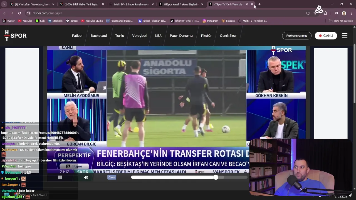Open the Chrome profile avatar
Screen dimensions: 356x200
tap(344, 13)
